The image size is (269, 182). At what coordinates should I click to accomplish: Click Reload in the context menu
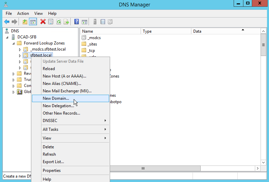pyautogui.click(x=70, y=69)
